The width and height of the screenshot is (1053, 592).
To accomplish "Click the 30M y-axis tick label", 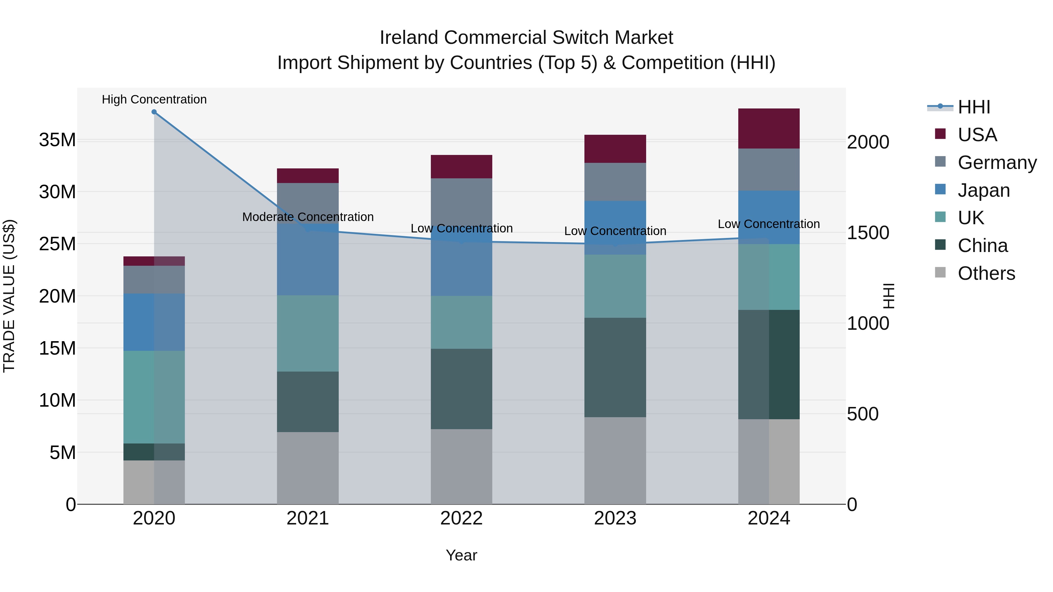I will [x=57, y=192].
